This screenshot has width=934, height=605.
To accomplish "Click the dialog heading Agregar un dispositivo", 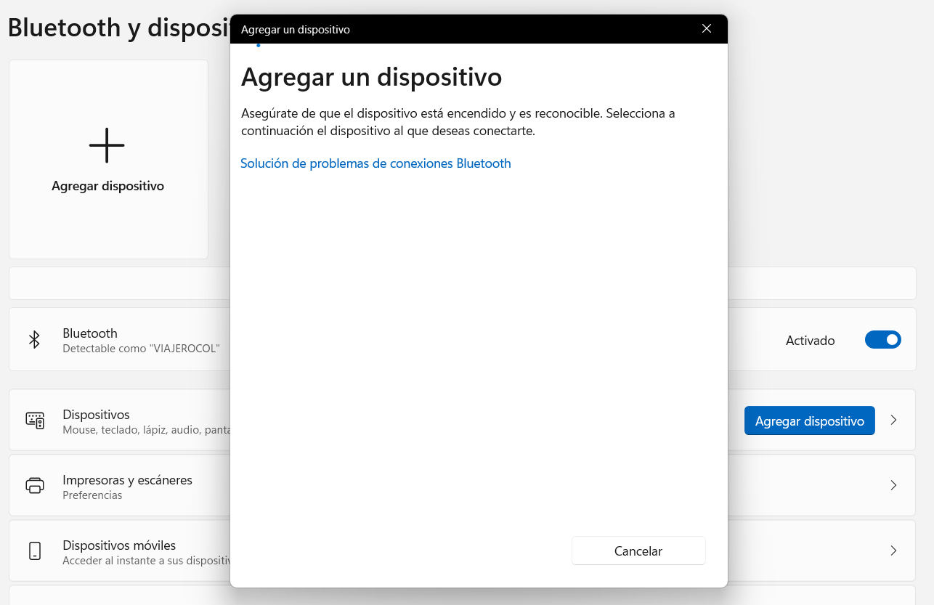I will click(x=371, y=77).
